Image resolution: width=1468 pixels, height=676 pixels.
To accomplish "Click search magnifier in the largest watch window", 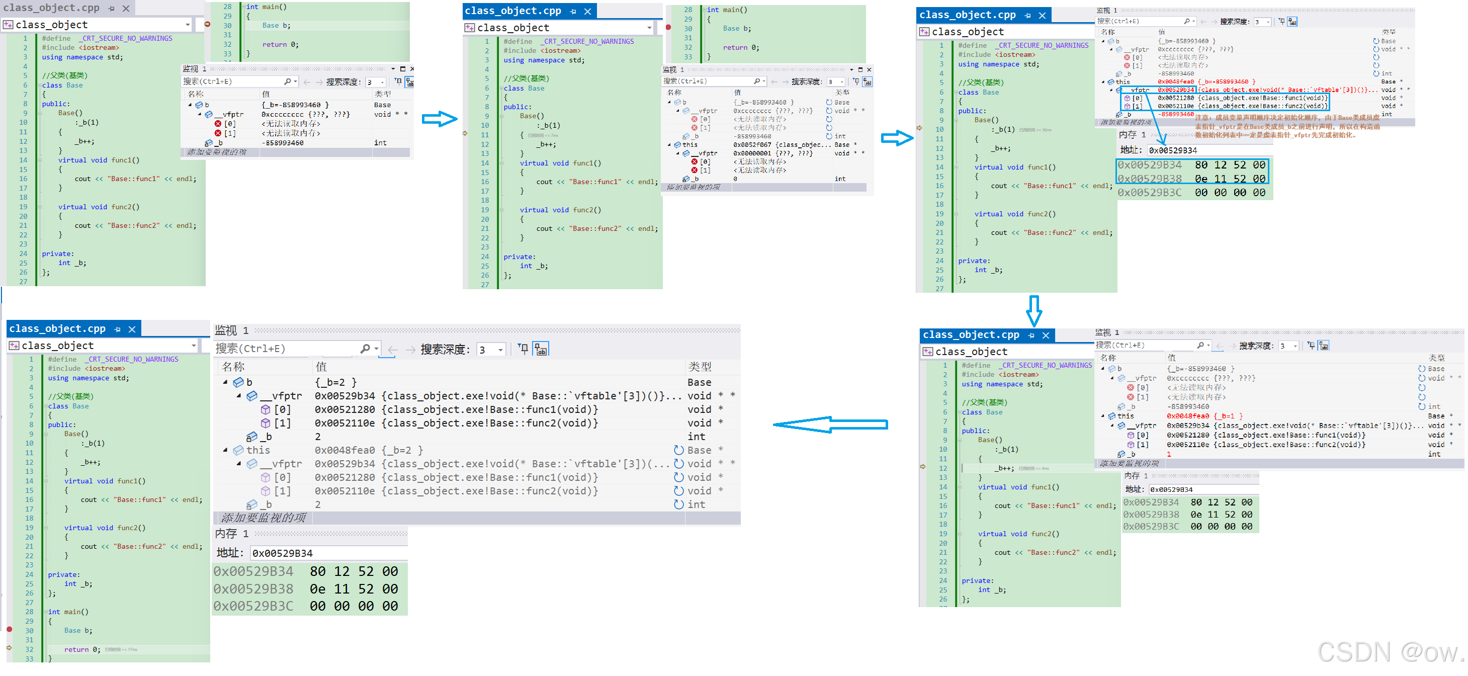I will pyautogui.click(x=365, y=348).
